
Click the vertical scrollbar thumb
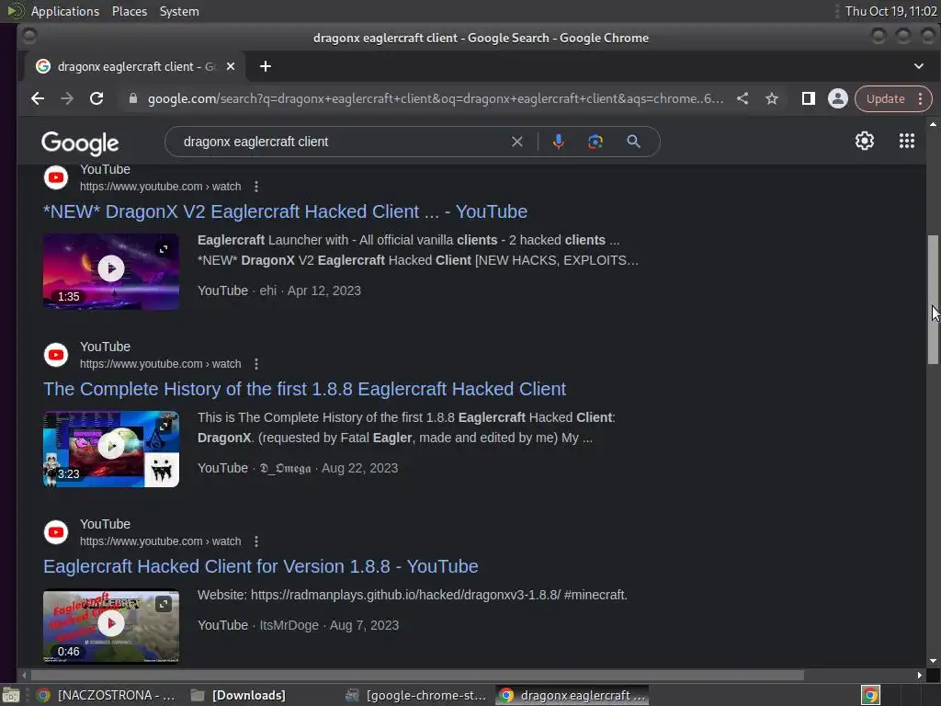(x=933, y=299)
